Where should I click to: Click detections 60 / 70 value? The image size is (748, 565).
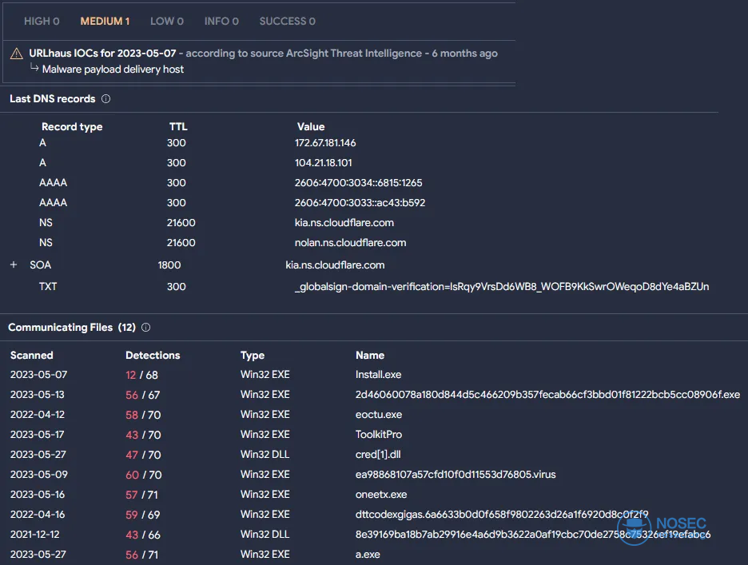pyautogui.click(x=144, y=475)
